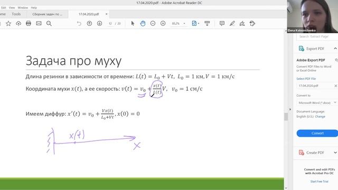Close the 17.04.2020.pdf tab
The width and height of the screenshot is (338, 190).
[x=106, y=14]
